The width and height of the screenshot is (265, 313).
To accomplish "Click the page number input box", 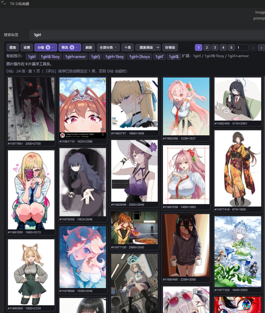I will click(x=242, y=48).
